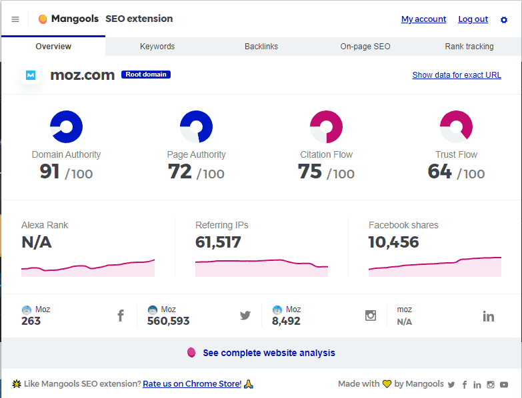The image size is (522, 398).
Task: Open My account link
Action: 423,19
